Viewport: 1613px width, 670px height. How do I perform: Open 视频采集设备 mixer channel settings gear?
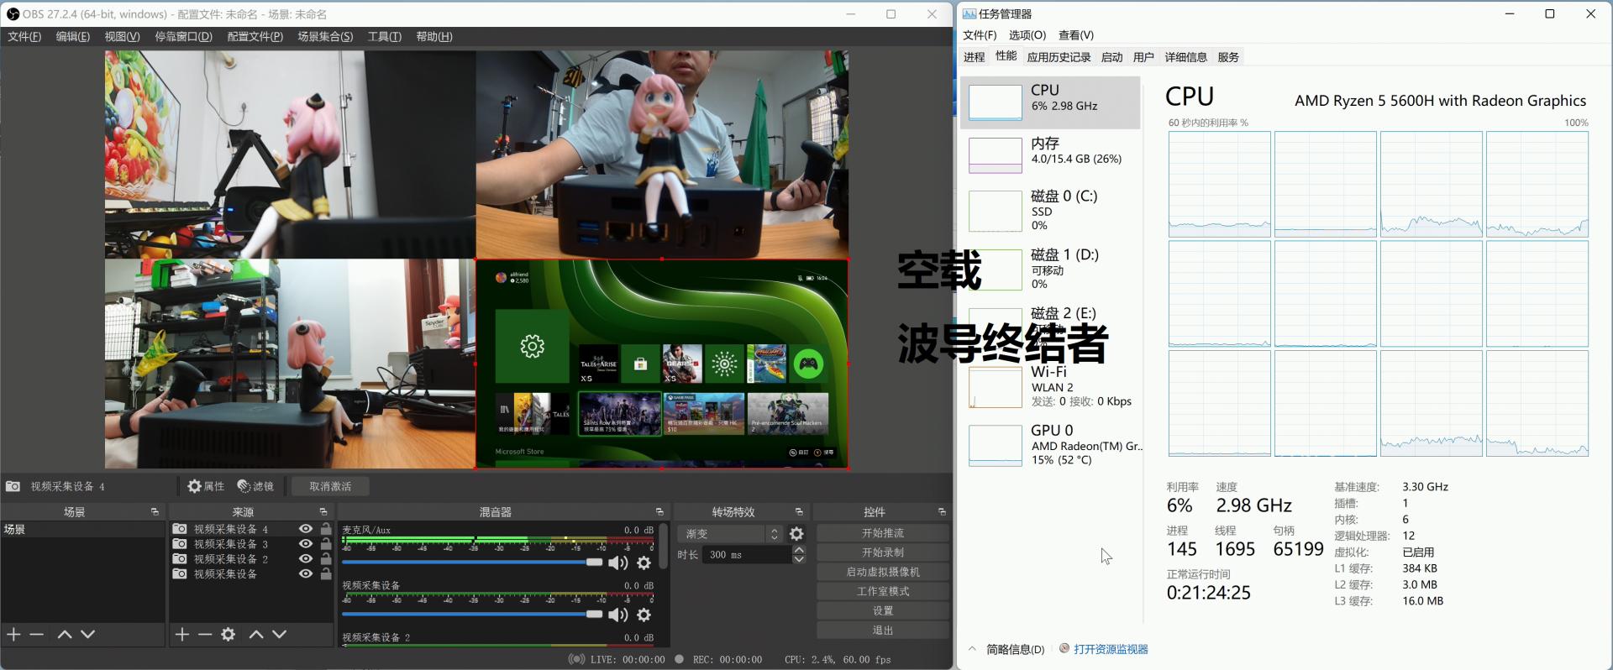coord(644,615)
